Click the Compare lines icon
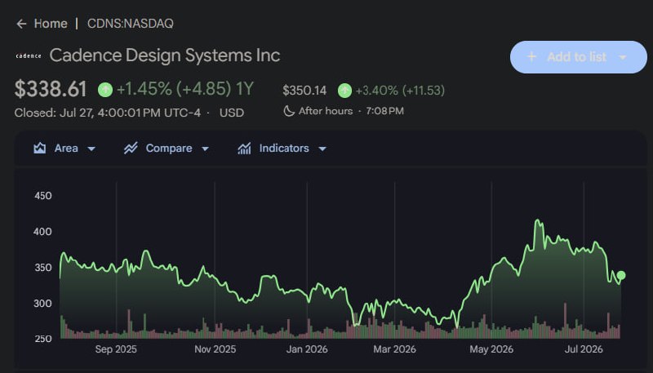Image resolution: width=653 pixels, height=373 pixels. tap(131, 149)
